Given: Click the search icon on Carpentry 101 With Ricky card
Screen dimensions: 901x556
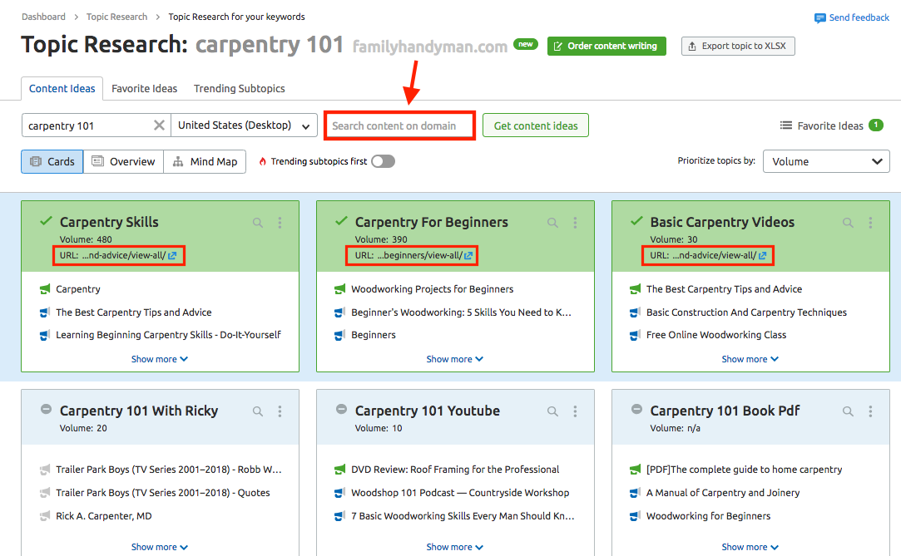Looking at the screenshot, I should coord(258,411).
